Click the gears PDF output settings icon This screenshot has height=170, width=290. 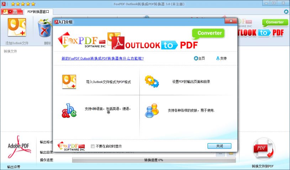coord(152,81)
